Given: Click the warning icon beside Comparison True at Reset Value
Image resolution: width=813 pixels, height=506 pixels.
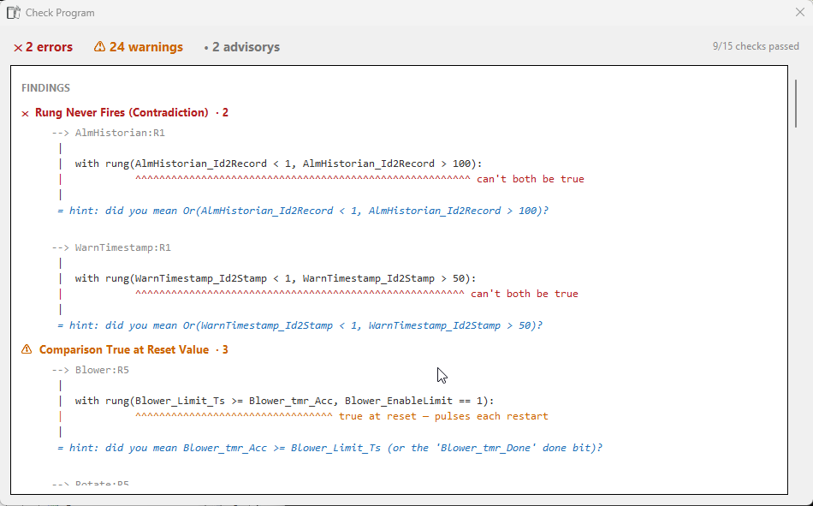Looking at the screenshot, I should tap(27, 349).
